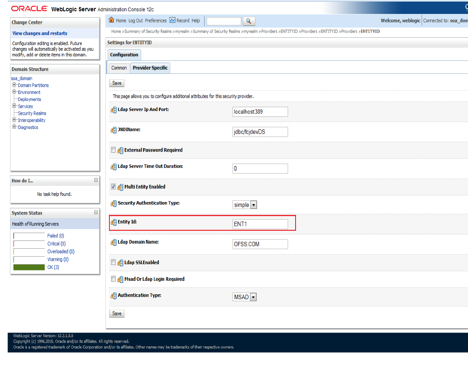The width and height of the screenshot is (468, 366).
Task: Click Warning (0) status link
Action: (58, 260)
